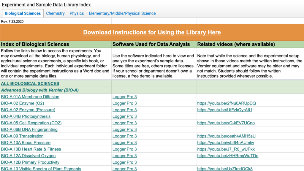Click Logger Pro 3 link for Membrane Diffusion
This screenshot has width=304, height=171.
124,97
